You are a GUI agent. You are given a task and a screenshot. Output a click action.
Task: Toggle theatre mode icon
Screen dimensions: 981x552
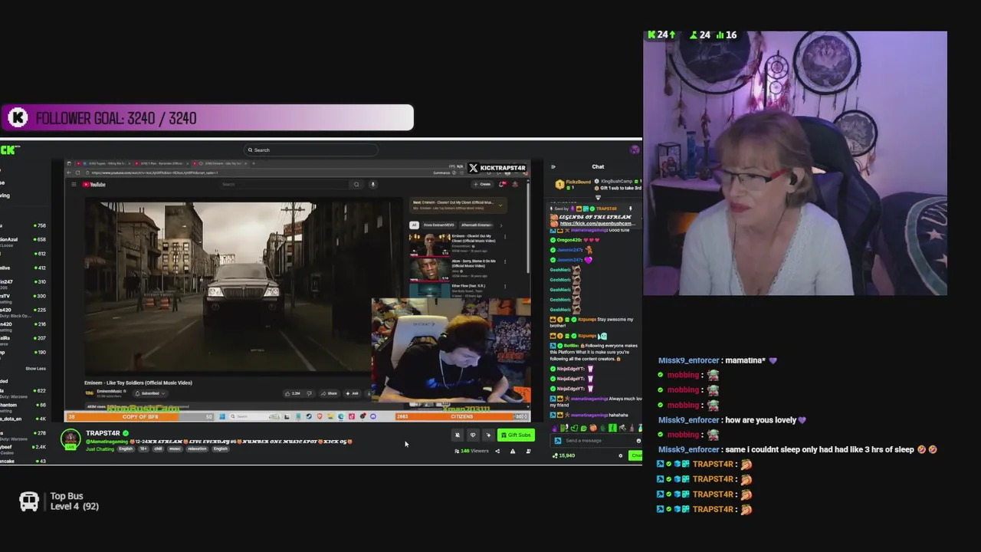[x=528, y=452]
